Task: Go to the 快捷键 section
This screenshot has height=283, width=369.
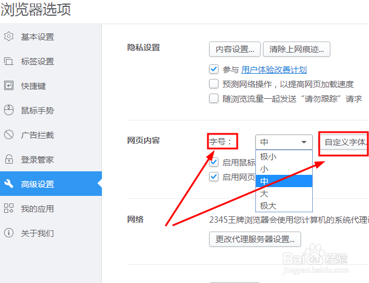Action: pyautogui.click(x=51, y=86)
